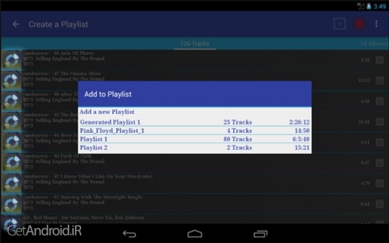Check the box for track lasting 3:11
The height and width of the screenshot is (243, 389).
[380, 142]
